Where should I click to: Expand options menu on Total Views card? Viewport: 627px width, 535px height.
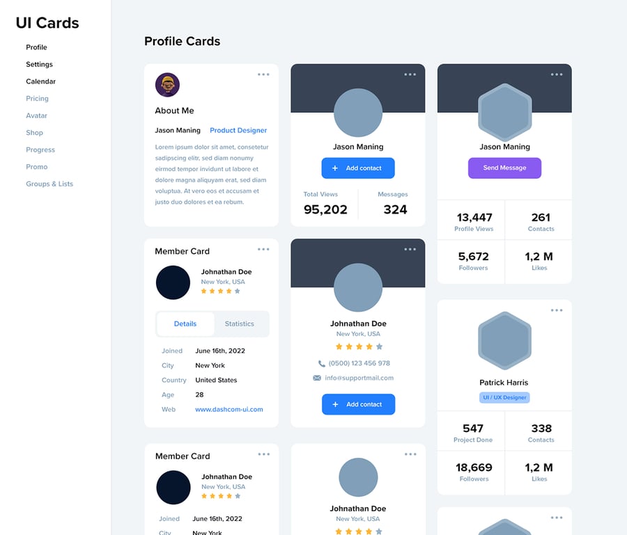[x=410, y=74]
